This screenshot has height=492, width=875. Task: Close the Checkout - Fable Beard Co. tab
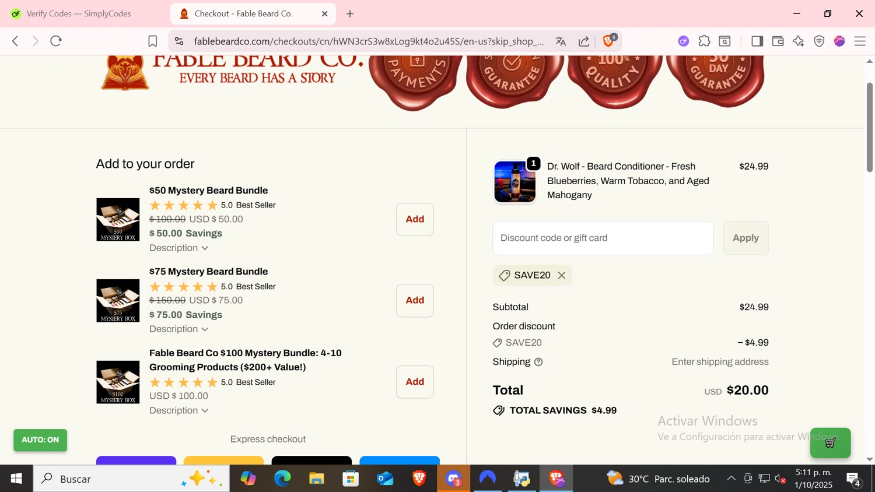tap(325, 13)
